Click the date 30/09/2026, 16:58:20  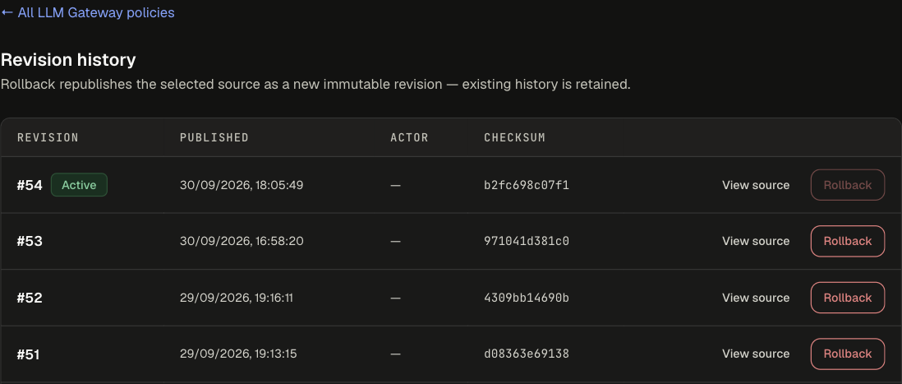point(242,241)
